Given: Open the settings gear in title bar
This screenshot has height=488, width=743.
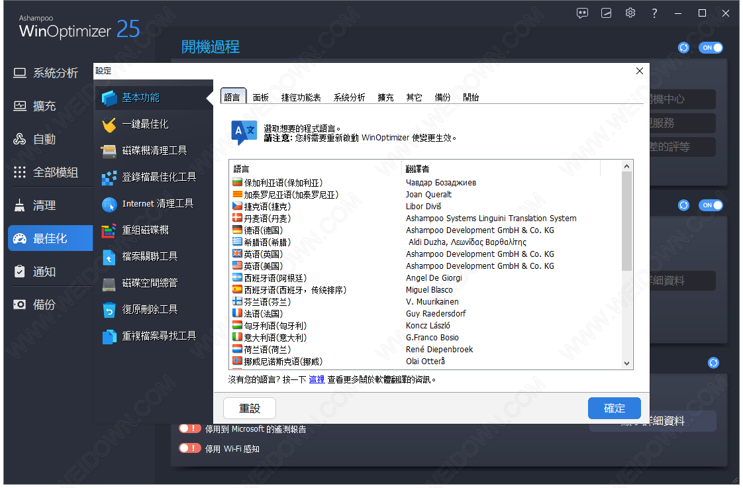Looking at the screenshot, I should 630,13.
